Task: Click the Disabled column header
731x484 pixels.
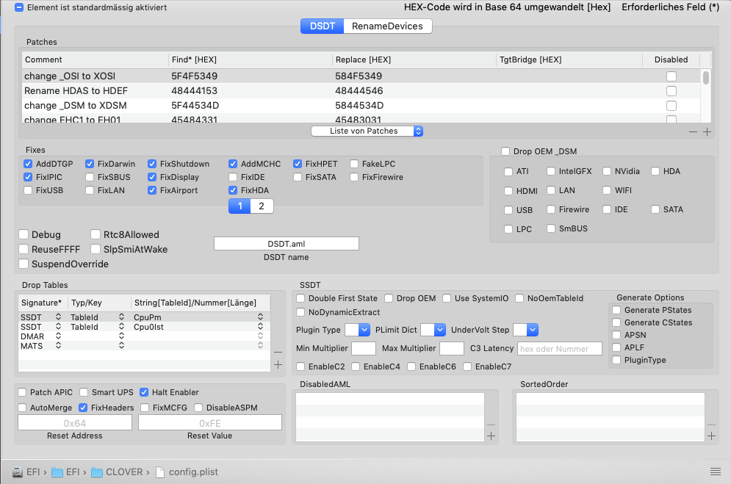Action: click(671, 59)
